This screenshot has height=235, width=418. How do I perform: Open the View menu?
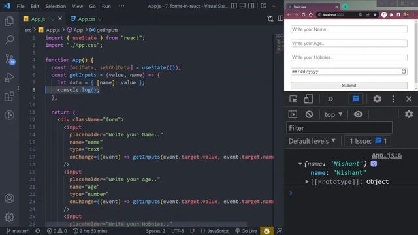tap(77, 6)
